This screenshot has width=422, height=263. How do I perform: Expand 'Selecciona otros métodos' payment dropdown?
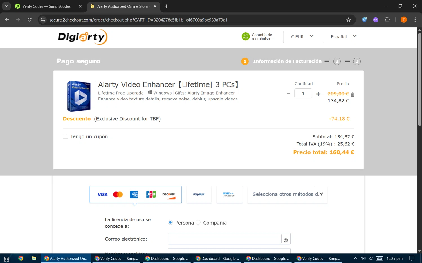[288, 194]
